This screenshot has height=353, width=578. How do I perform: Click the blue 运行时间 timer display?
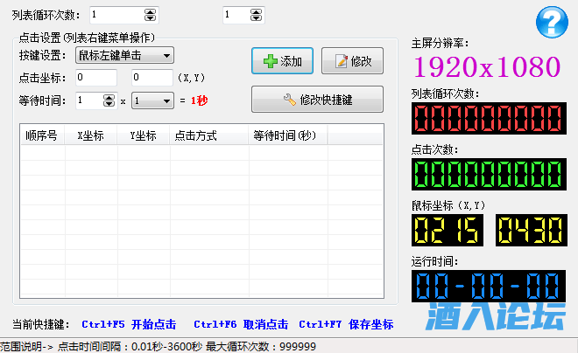click(487, 286)
